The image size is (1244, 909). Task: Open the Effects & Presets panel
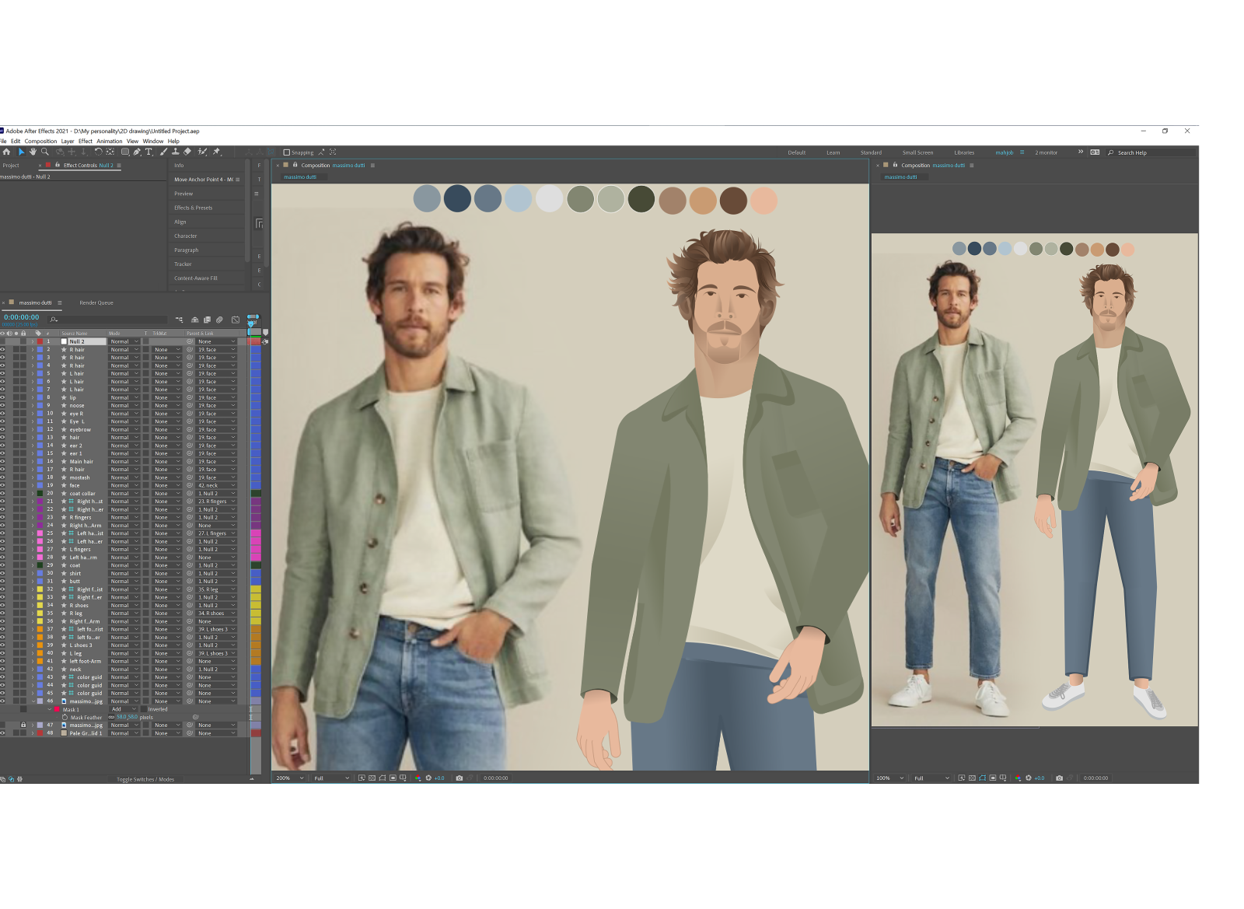pos(193,208)
